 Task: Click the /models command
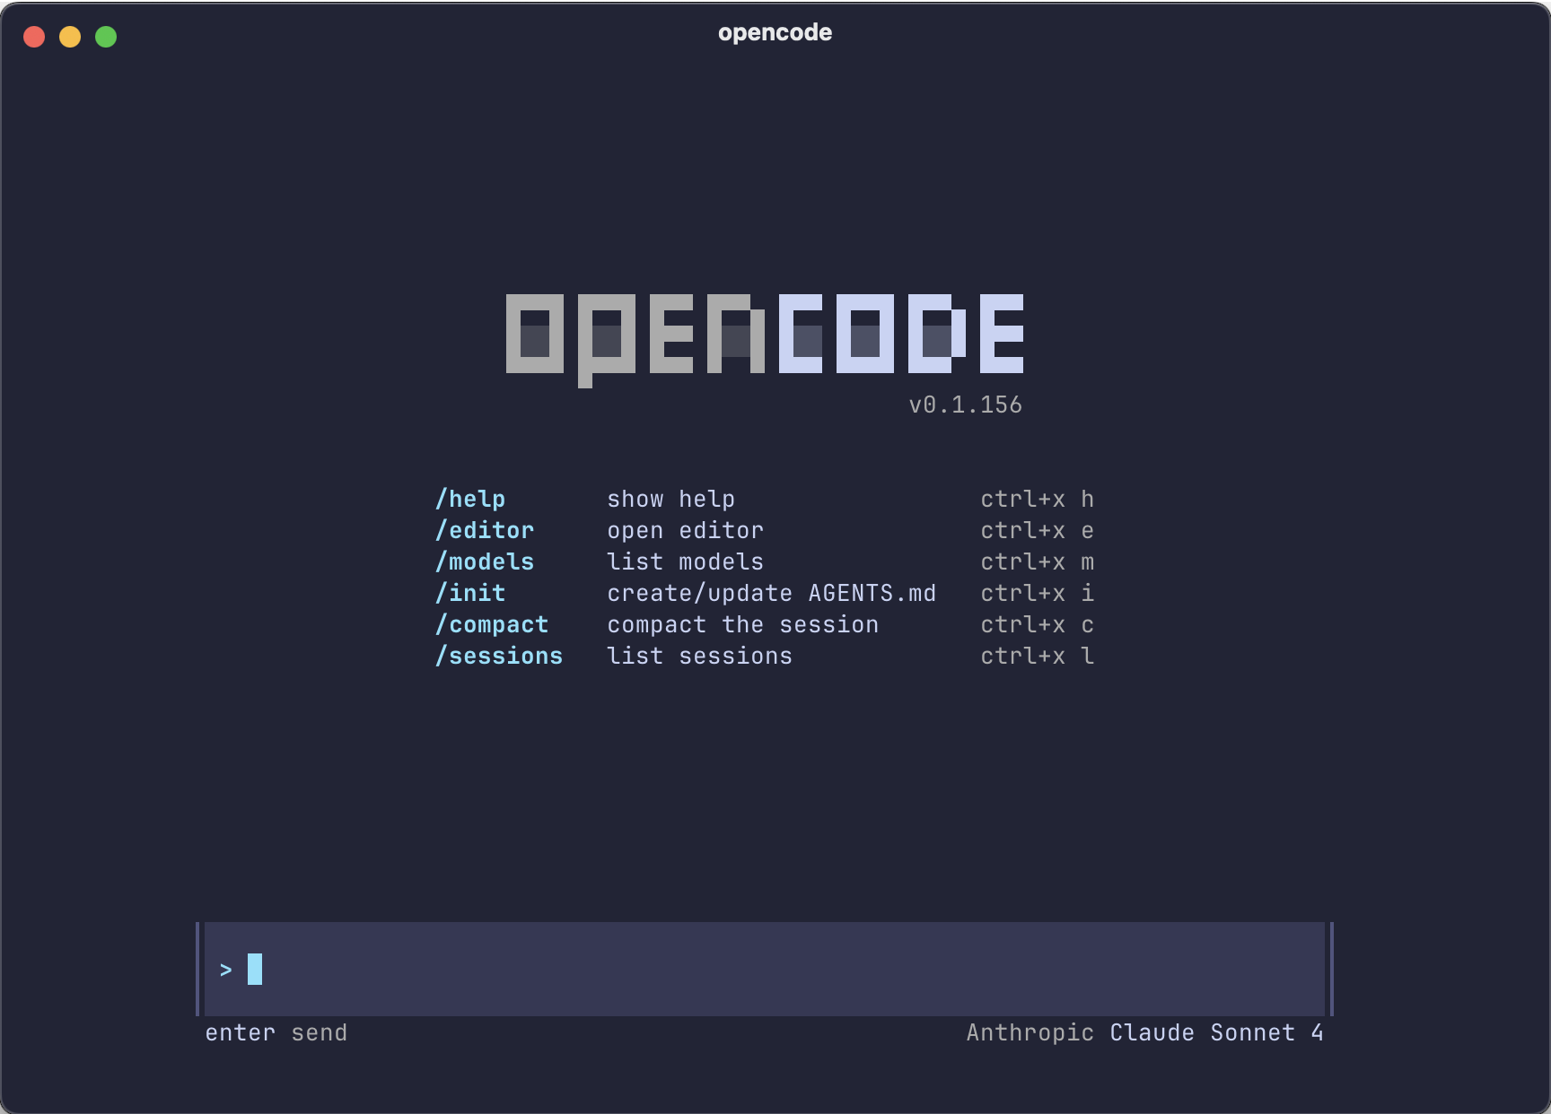tap(485, 561)
